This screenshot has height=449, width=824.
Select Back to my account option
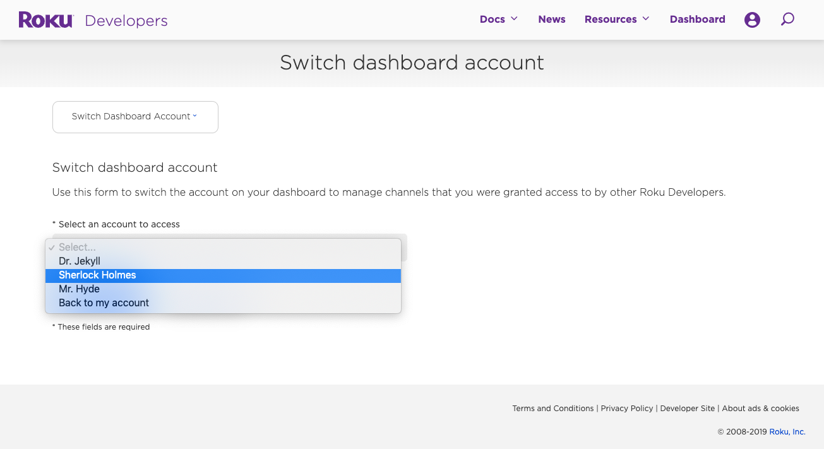coord(104,302)
